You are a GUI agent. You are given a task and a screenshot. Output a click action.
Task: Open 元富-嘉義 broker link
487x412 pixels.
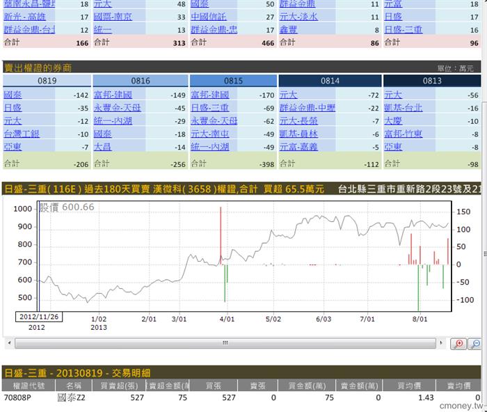[x=298, y=147]
